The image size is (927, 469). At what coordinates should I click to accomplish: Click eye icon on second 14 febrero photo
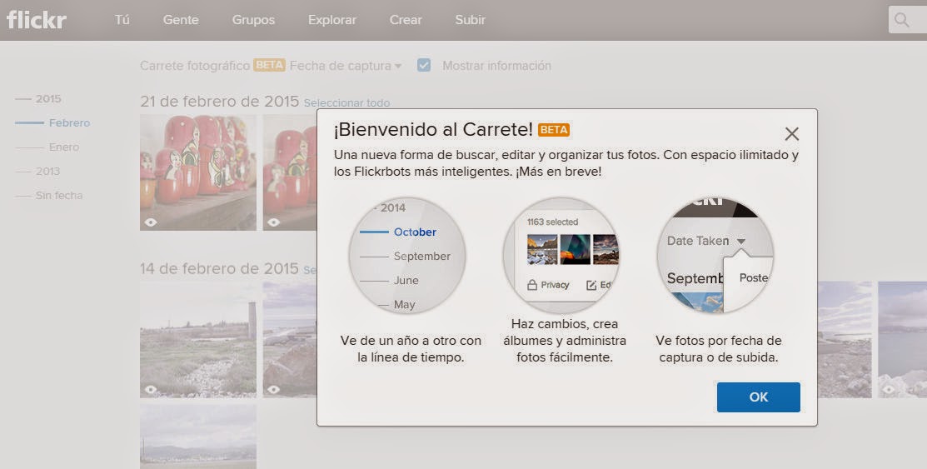(x=274, y=389)
